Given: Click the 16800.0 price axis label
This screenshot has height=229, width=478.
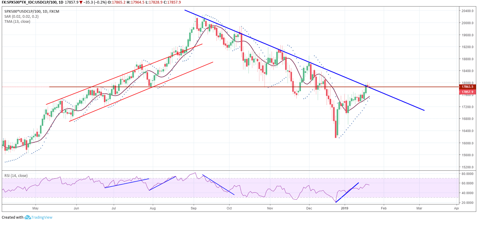Looking at the screenshot, I should [467, 119].
